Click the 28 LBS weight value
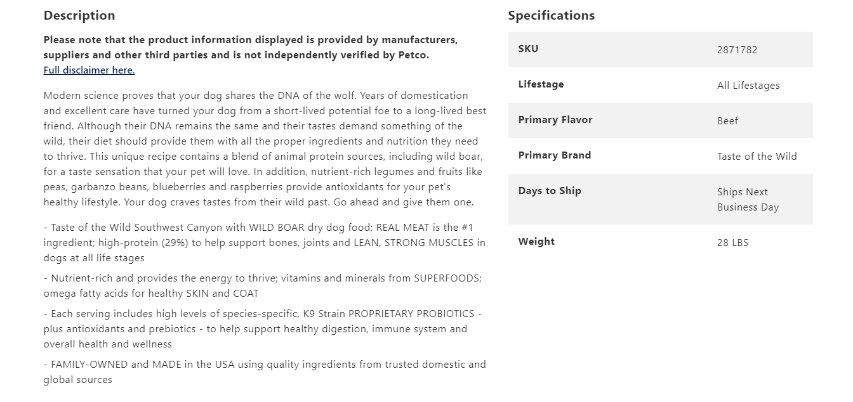Screen dimensions: 853x402 pos(732,243)
